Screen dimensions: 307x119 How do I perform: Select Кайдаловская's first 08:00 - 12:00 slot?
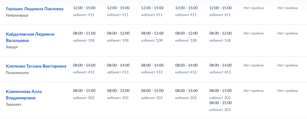tap(118, 33)
